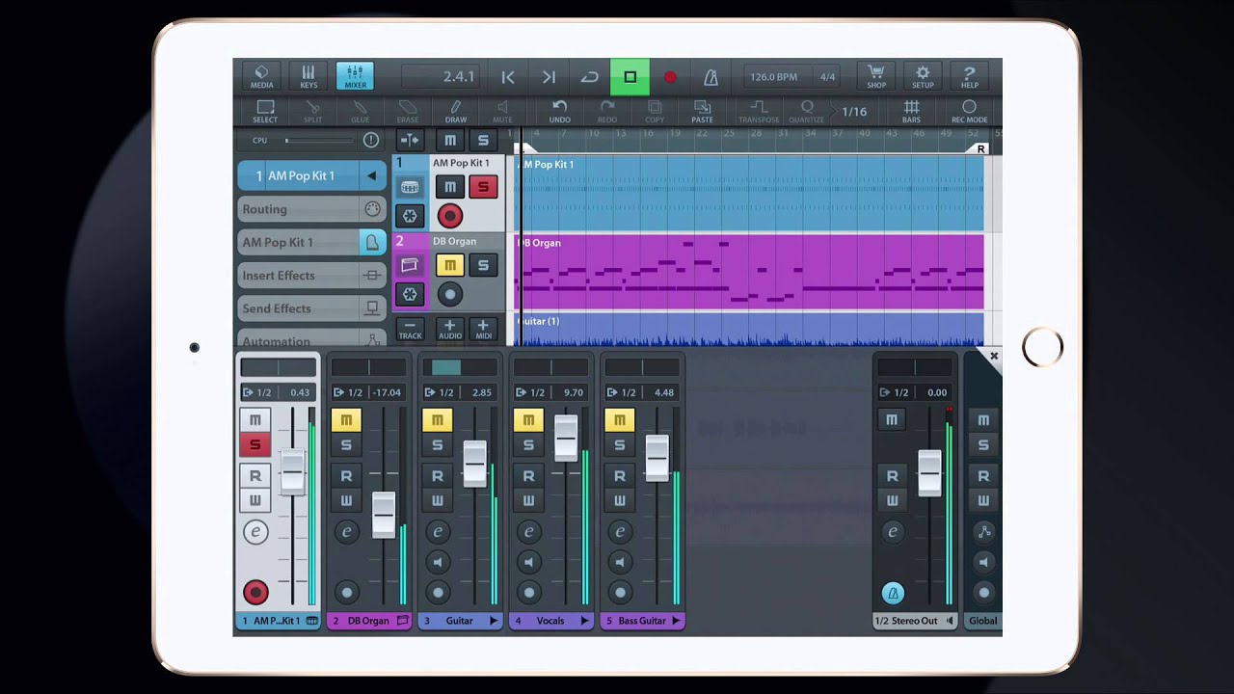Copy the selected event

(655, 112)
